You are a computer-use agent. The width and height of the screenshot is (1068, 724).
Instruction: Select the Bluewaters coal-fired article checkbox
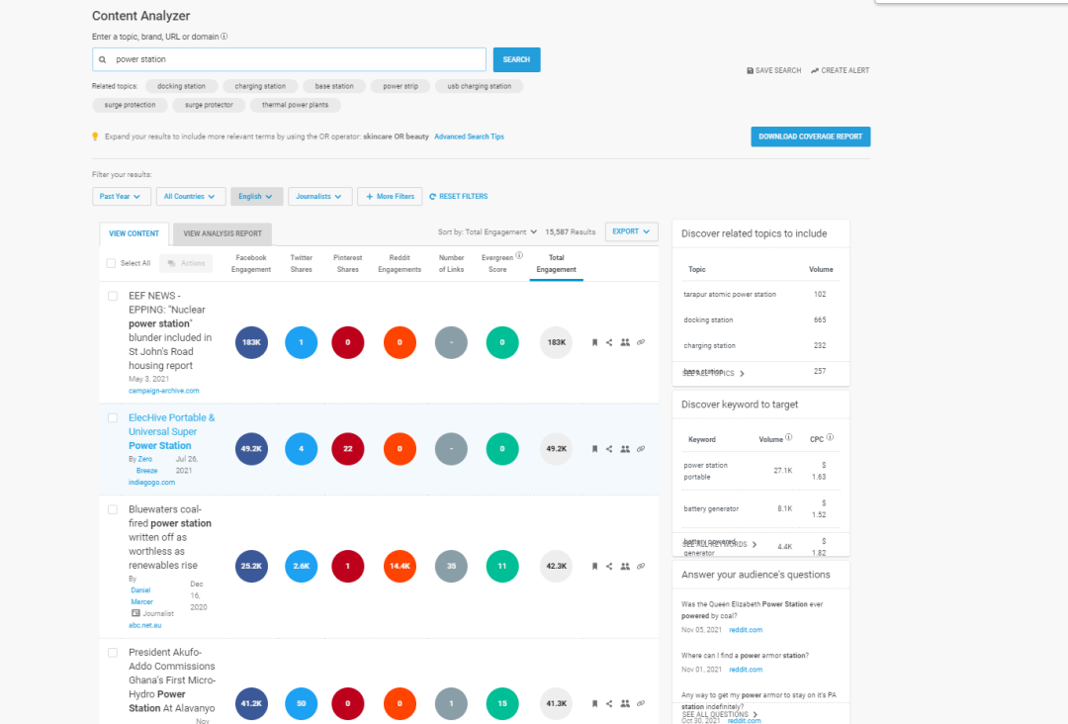tap(113, 509)
